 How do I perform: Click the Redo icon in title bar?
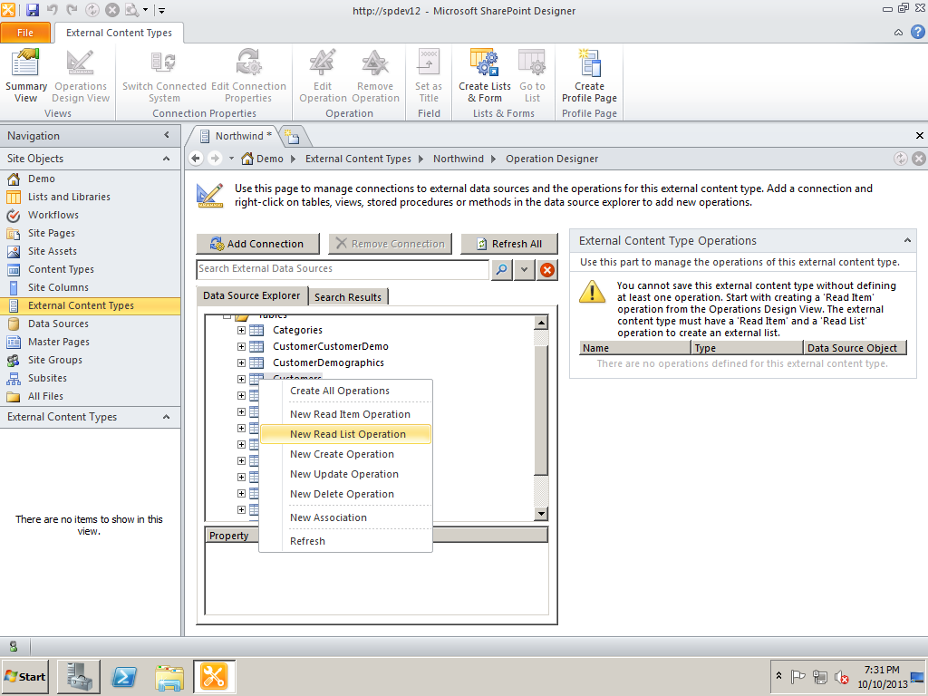pos(72,10)
